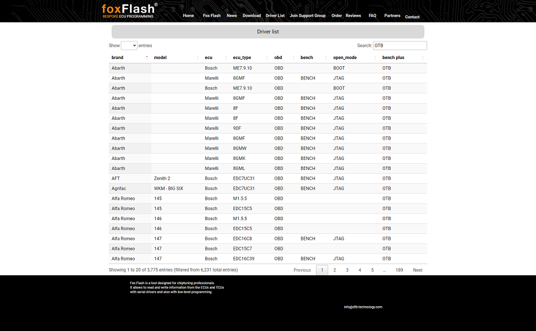Screen dimensions: 536x331
Task: Open the Fox Flash menu item
Action: tap(212, 15)
